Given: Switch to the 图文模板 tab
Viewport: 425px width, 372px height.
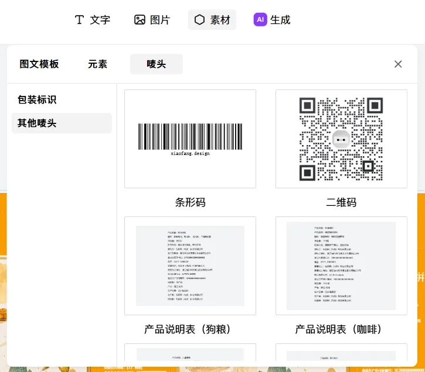Looking at the screenshot, I should 39,64.
